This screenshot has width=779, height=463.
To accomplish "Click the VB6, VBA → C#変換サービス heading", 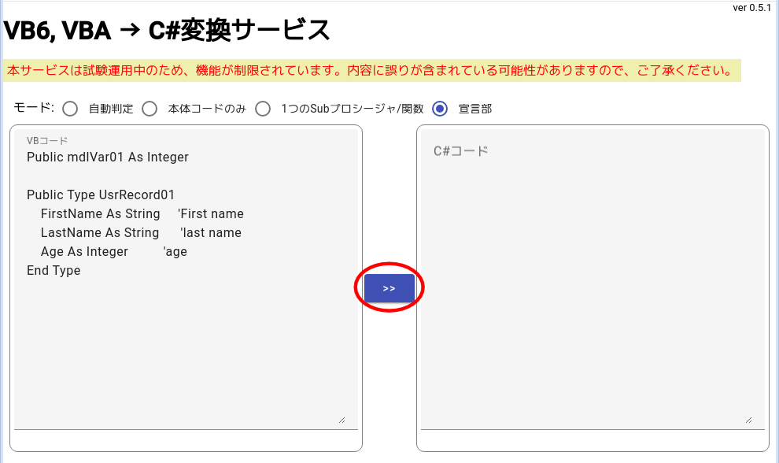I will (x=167, y=31).
